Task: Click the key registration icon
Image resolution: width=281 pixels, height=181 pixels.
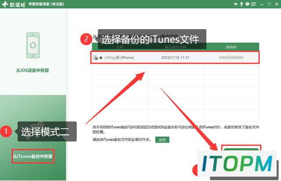Action: click(241, 4)
